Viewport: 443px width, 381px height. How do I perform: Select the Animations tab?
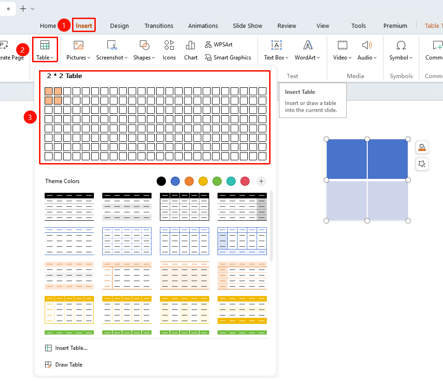click(203, 26)
